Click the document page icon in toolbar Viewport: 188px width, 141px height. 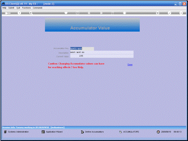pyautogui.click(x=124, y=13)
